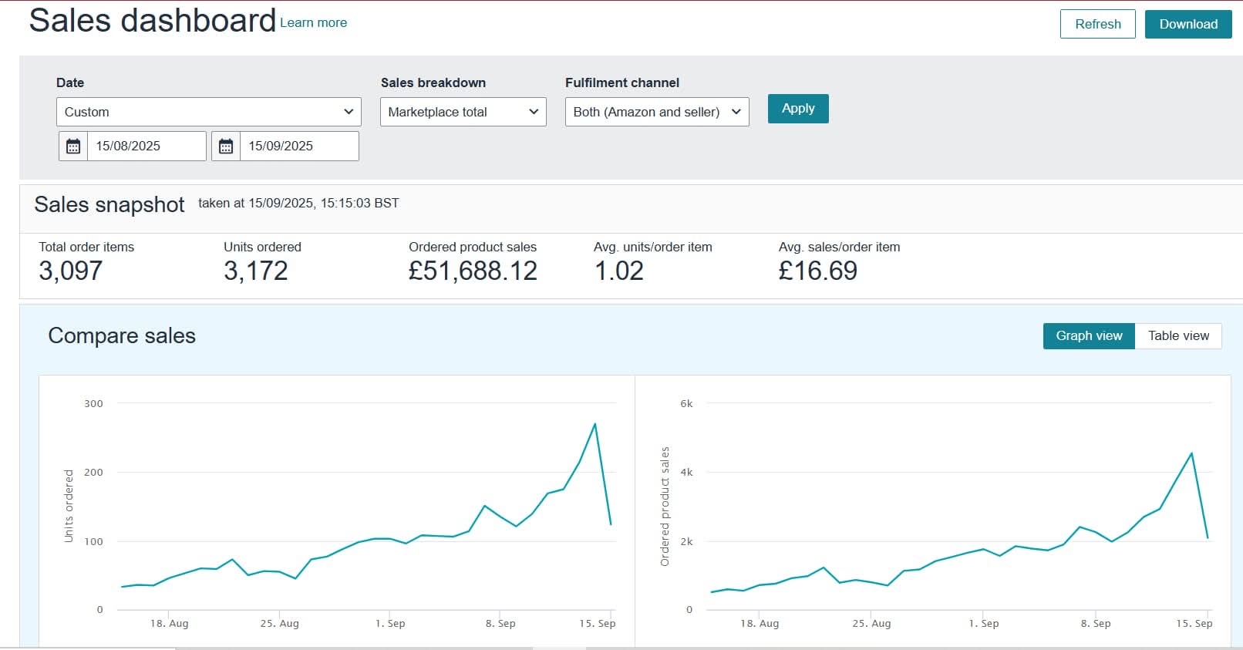Image resolution: width=1243 pixels, height=650 pixels.
Task: Click the start date field 15/08/2025
Action: pos(146,147)
